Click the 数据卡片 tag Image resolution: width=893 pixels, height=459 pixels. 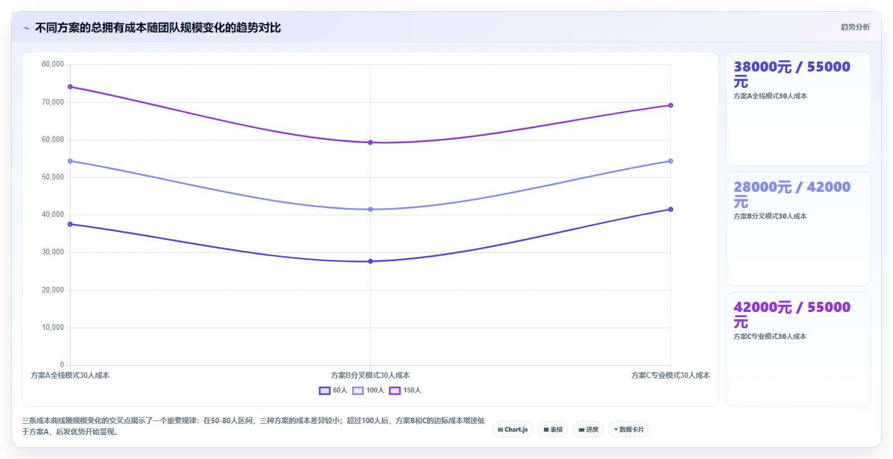tap(629, 429)
